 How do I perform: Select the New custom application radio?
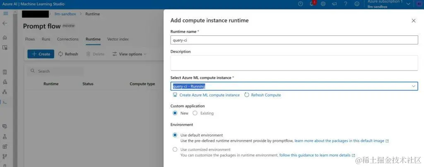click(175, 113)
